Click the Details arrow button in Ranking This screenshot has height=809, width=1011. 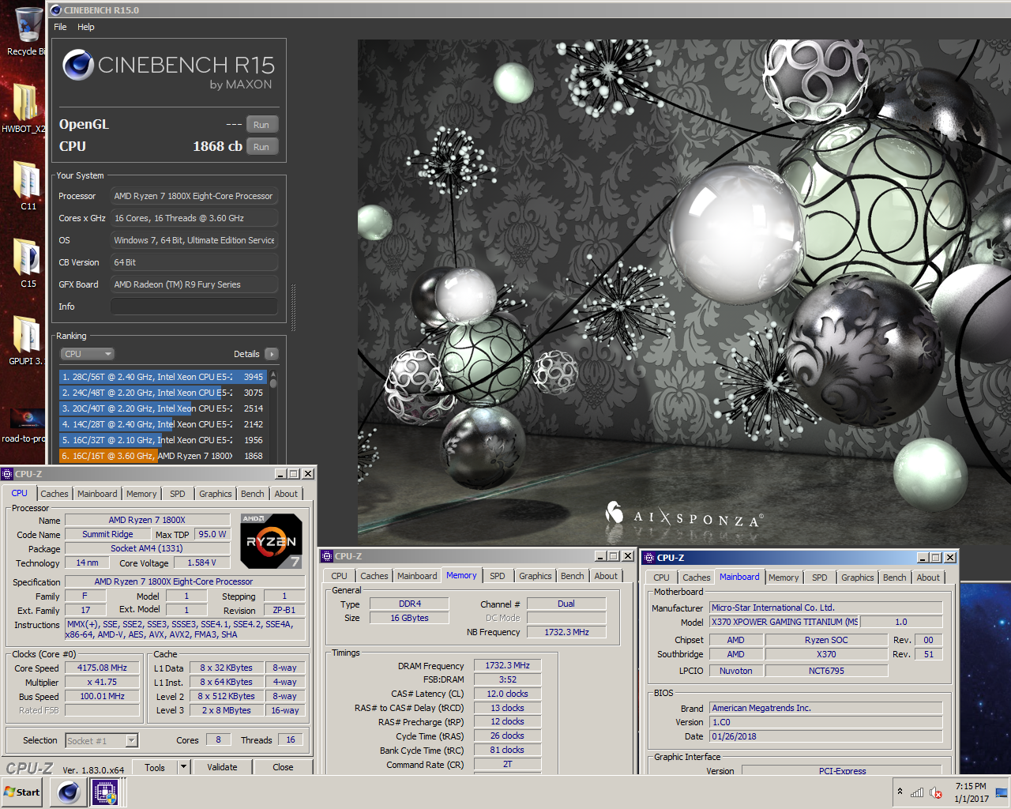(x=272, y=354)
